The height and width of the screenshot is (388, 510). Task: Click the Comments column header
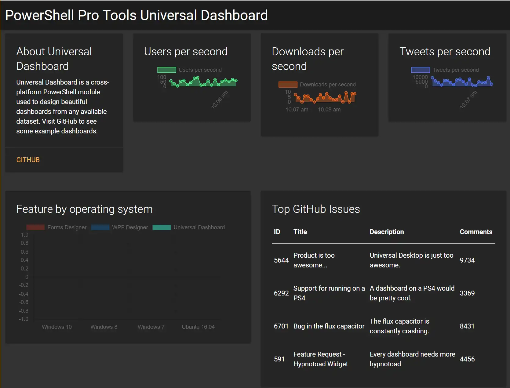[476, 232]
